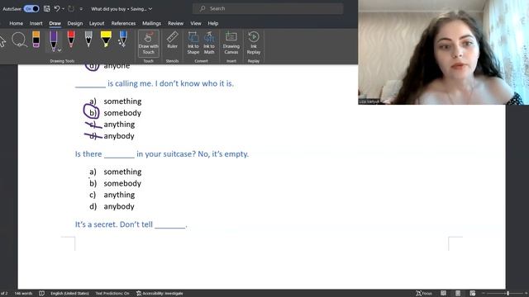
Task: Open the Mailings tab
Action: coord(151,23)
